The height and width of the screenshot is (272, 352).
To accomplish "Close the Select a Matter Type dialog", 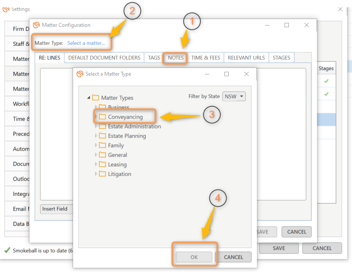I will tap(246, 74).
